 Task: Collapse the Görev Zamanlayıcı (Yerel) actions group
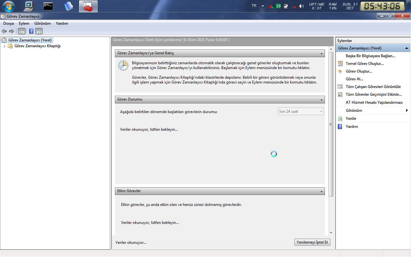coord(407,48)
